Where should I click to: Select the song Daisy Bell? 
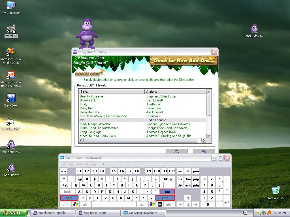(x=86, y=108)
